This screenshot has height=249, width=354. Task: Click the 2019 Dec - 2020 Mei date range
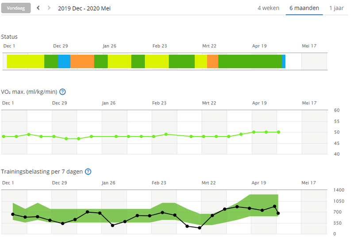pyautogui.click(x=84, y=8)
